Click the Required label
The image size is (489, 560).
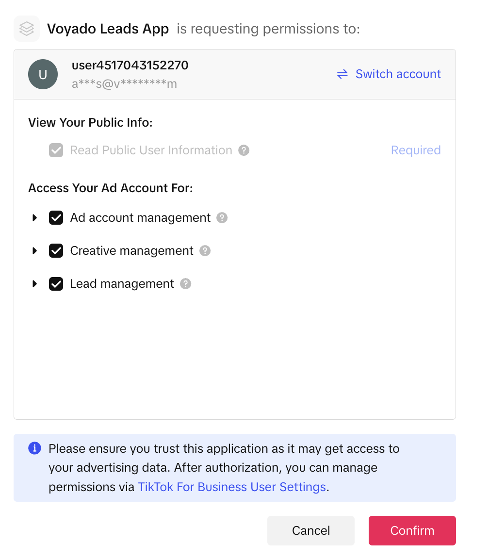416,150
